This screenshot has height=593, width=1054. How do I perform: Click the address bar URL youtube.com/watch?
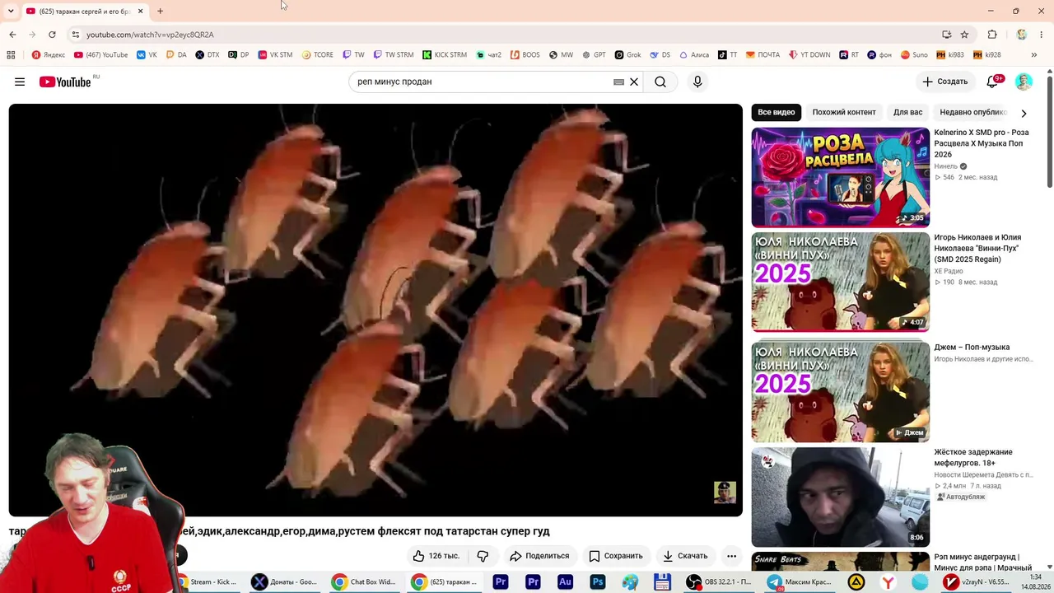click(x=150, y=35)
